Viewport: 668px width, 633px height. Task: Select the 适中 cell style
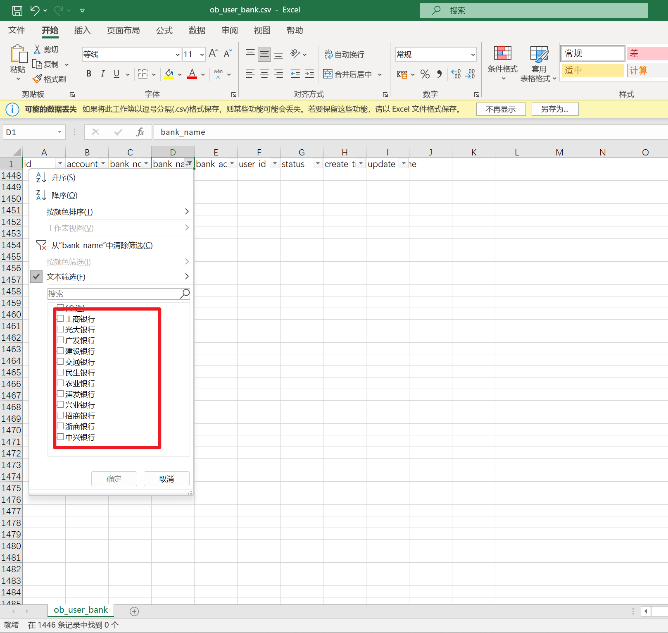pyautogui.click(x=592, y=70)
